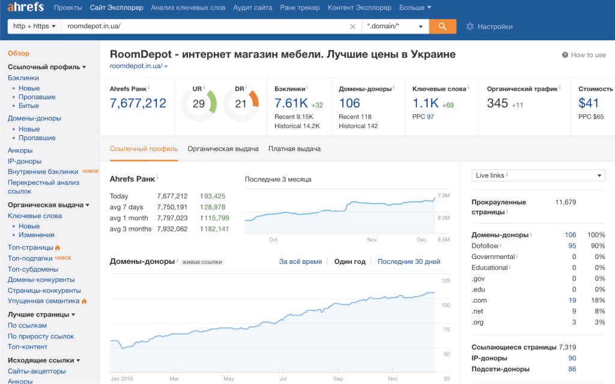Click inside the domain search input field
The height and width of the screenshot is (384, 615).
tap(180, 26)
